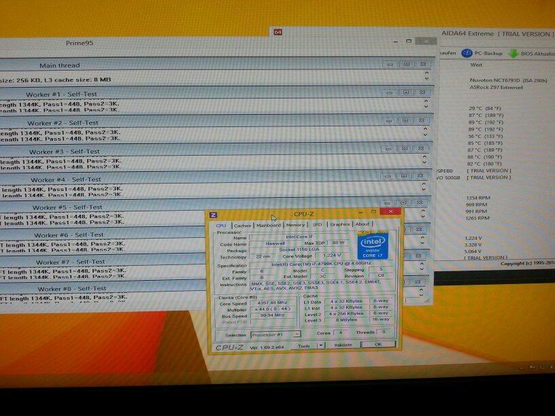Minimize the Worker #4 Self-Test window
The width and height of the screenshot is (555, 416).
(387, 176)
